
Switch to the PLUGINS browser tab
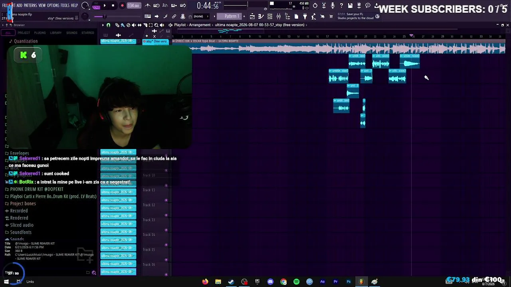click(40, 33)
